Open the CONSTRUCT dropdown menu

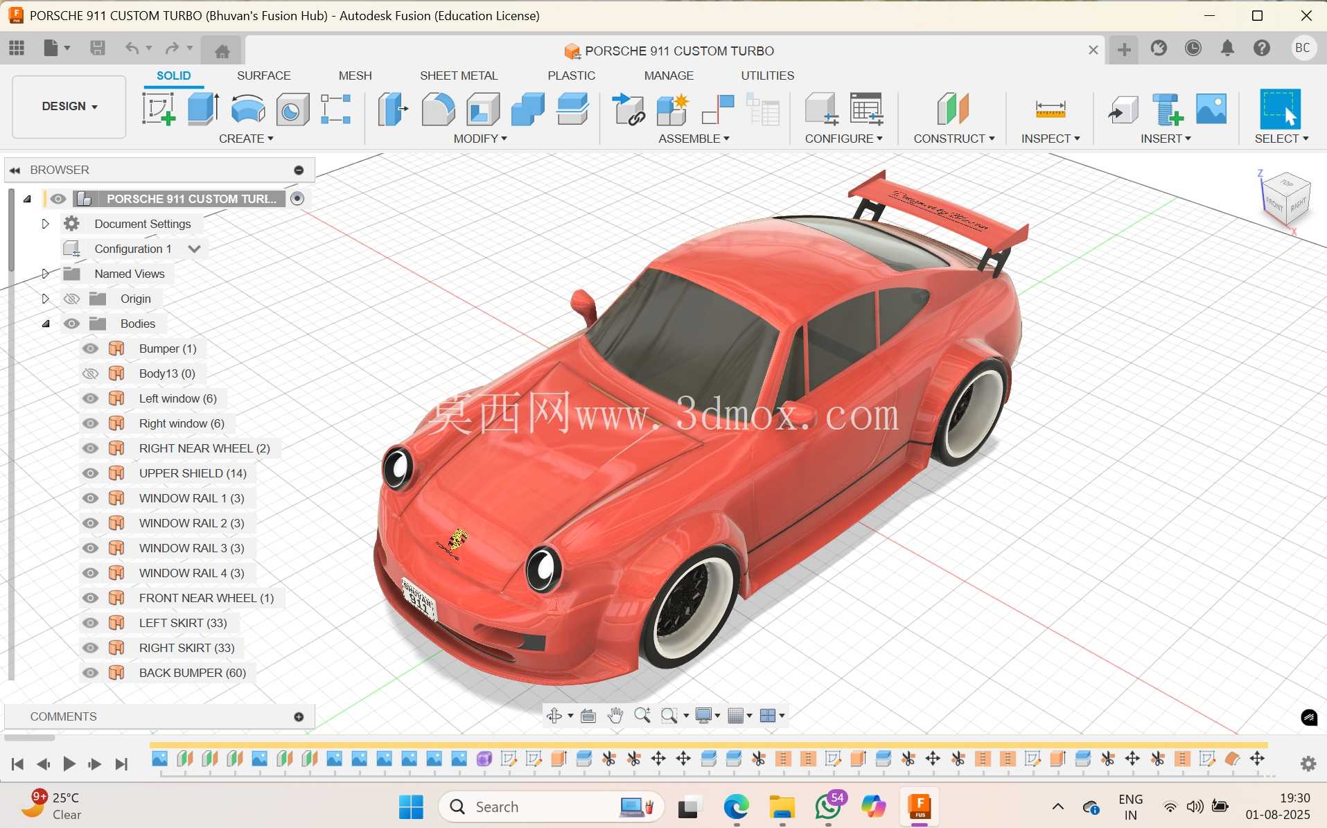click(954, 139)
